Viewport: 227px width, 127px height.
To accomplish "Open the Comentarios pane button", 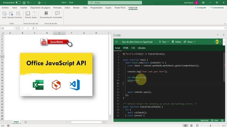I will point(217,8).
